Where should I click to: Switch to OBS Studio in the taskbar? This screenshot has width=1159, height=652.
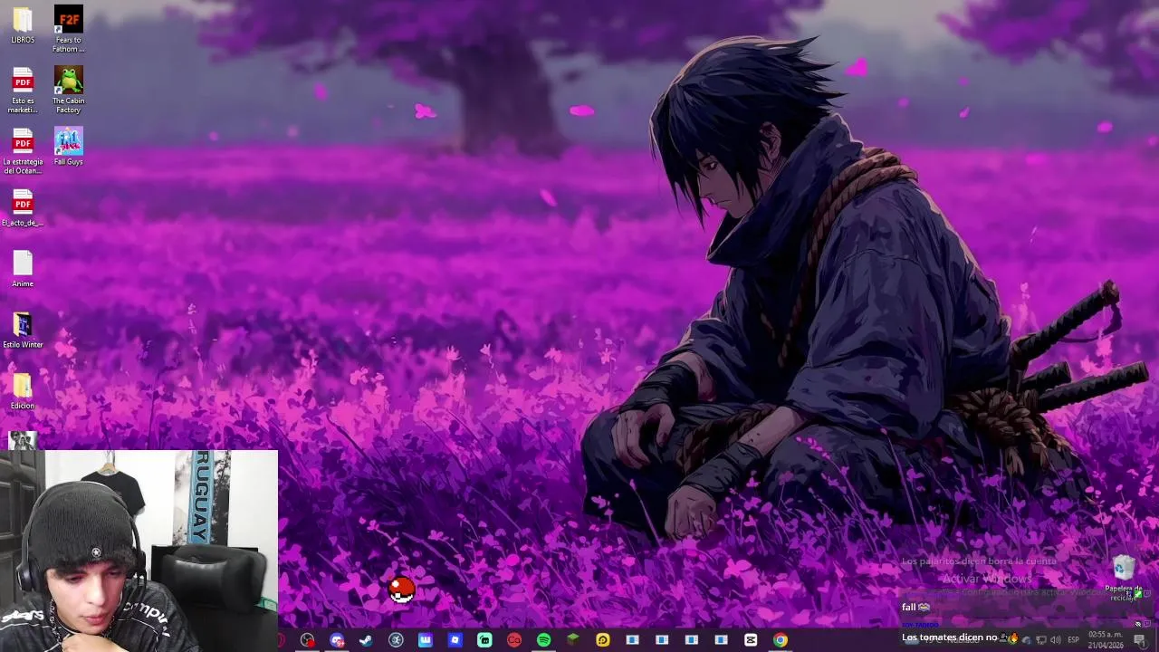pos(307,640)
